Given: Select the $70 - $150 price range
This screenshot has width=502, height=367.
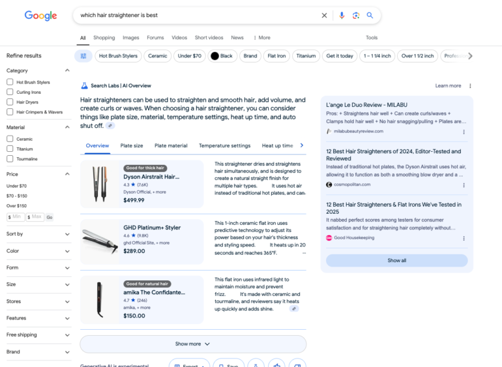Looking at the screenshot, I should (x=17, y=196).
